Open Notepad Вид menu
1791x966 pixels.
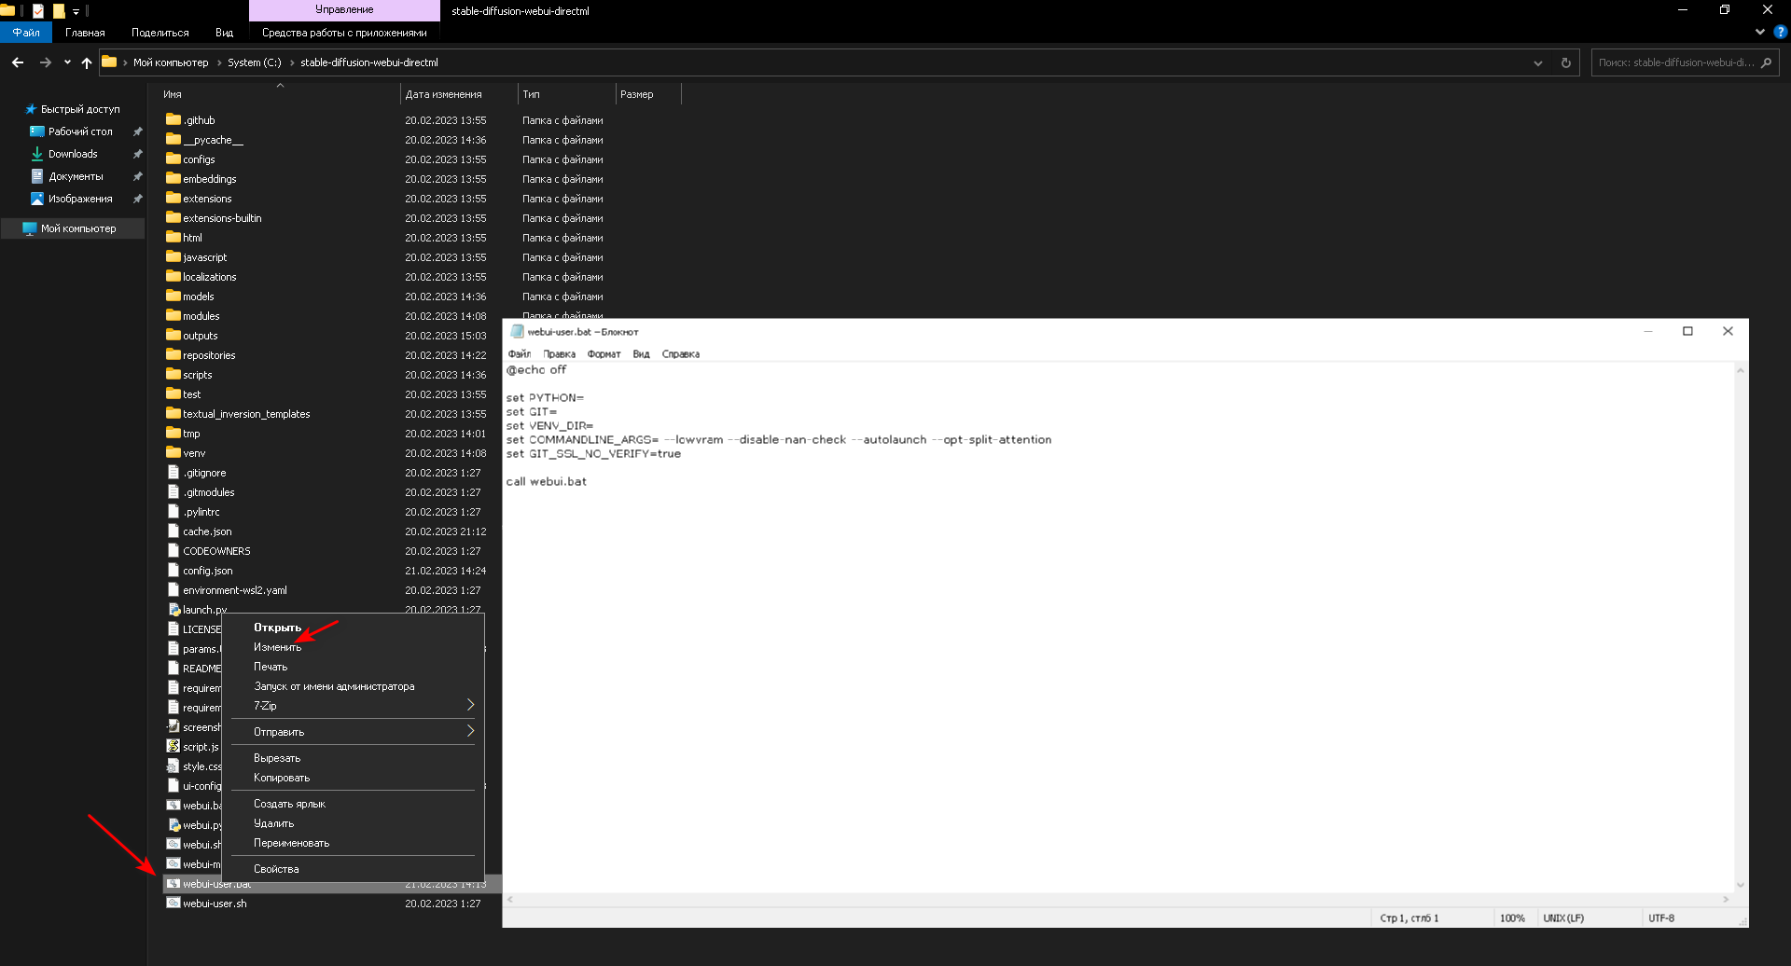pos(641,354)
